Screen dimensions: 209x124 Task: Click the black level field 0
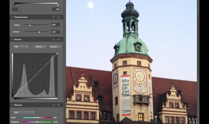(x=16, y=9)
